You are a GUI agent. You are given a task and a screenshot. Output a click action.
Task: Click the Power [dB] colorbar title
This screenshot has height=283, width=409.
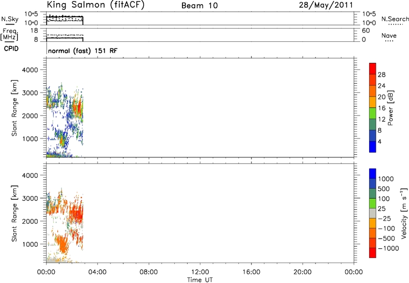point(390,108)
